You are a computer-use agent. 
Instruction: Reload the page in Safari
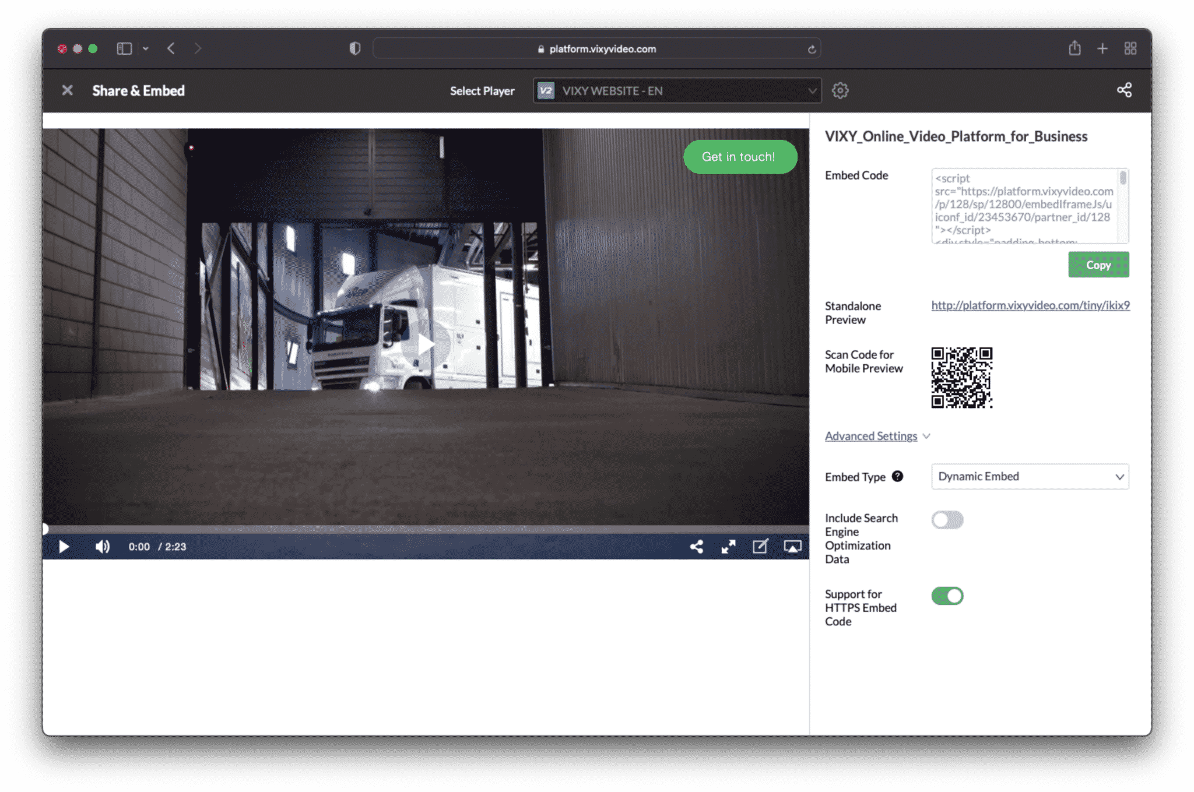click(812, 50)
